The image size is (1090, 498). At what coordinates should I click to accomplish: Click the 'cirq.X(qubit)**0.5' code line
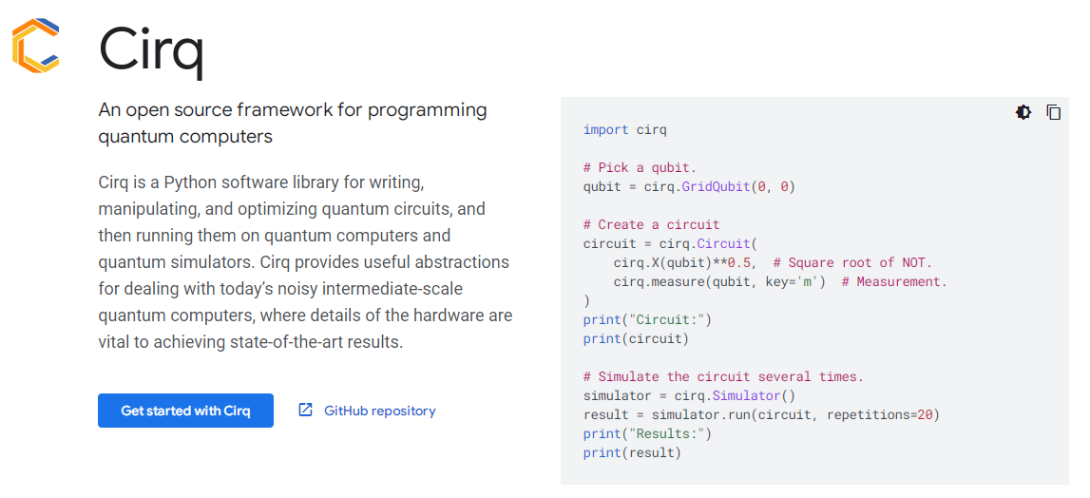pos(773,263)
